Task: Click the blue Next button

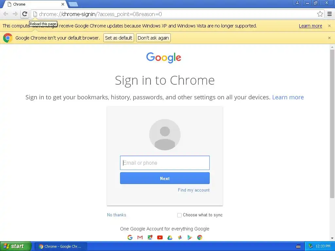Action: tap(165, 178)
